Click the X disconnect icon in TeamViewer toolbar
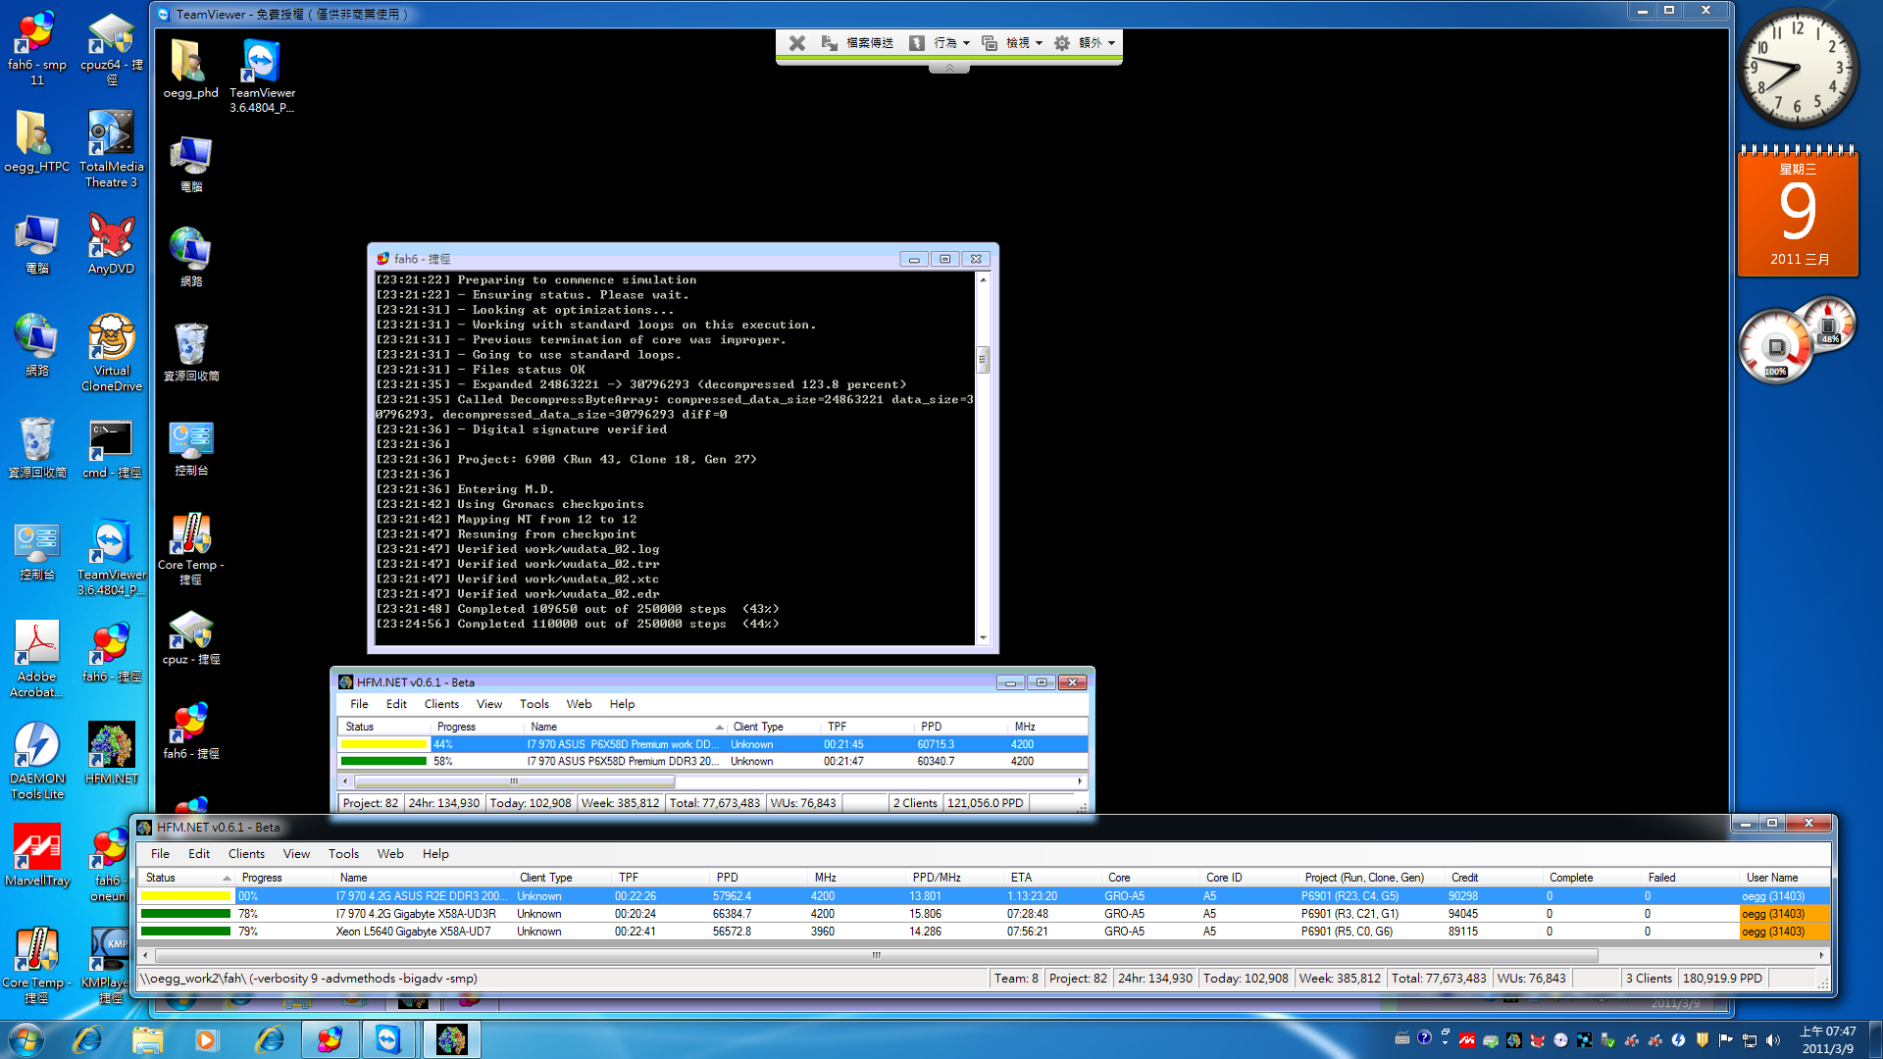Screen dimensions: 1883x1059 click(796, 43)
